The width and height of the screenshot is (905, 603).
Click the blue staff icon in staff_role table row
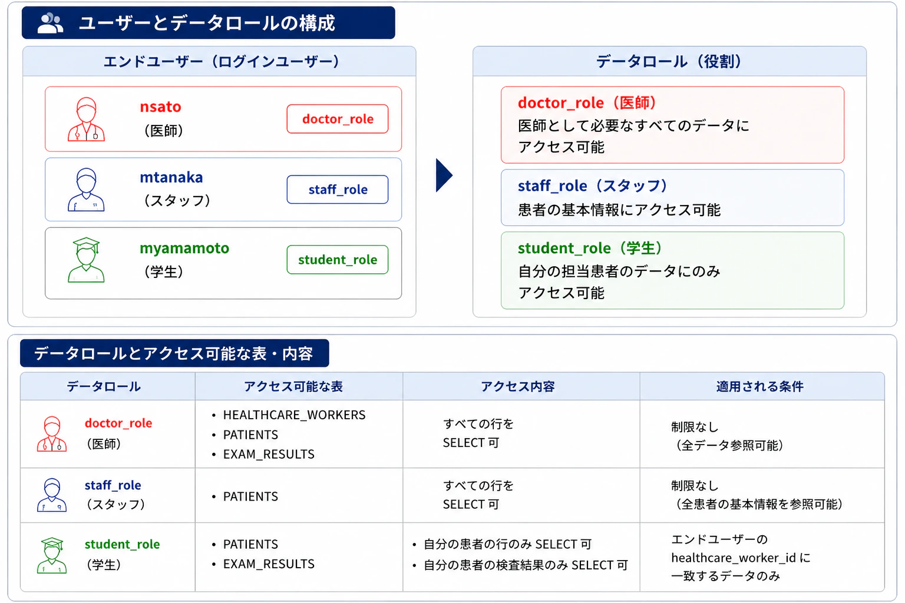tap(52, 495)
